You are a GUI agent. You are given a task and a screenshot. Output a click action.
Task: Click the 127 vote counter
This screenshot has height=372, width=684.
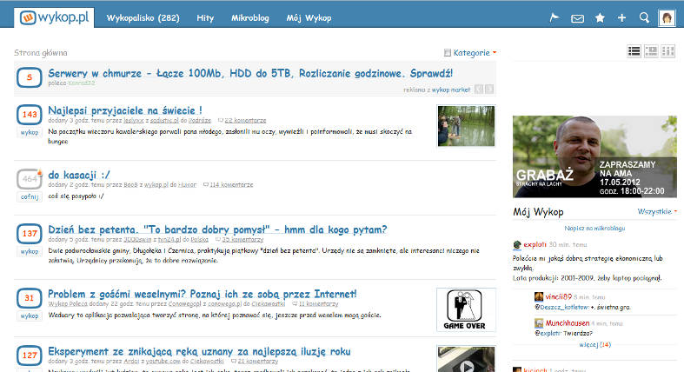30,355
